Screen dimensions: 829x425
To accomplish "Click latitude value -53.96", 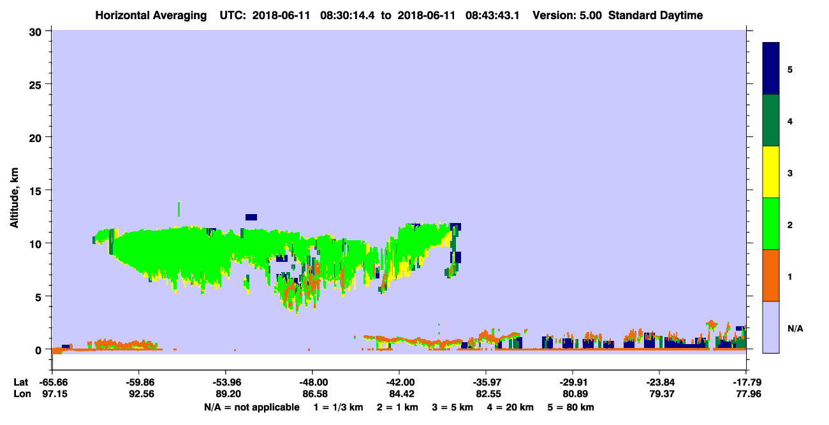I will pyautogui.click(x=226, y=382).
